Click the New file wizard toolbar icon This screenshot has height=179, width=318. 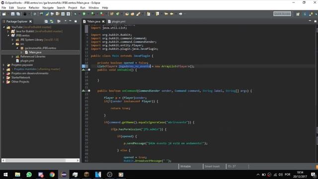[x=4, y=14]
